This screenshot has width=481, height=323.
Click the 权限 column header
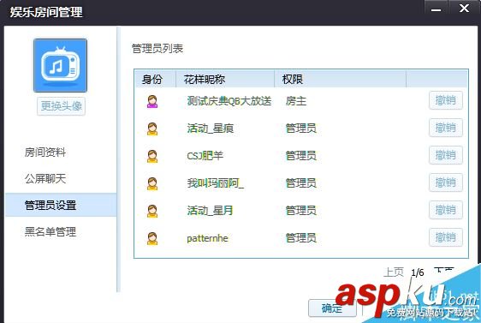(340, 79)
